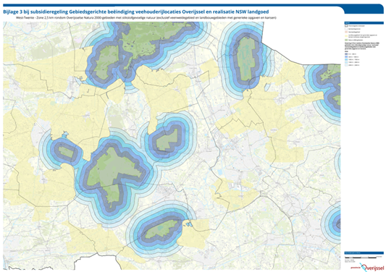
Task: Click the darkest blue zone legend swatch
Action: click(x=346, y=54)
